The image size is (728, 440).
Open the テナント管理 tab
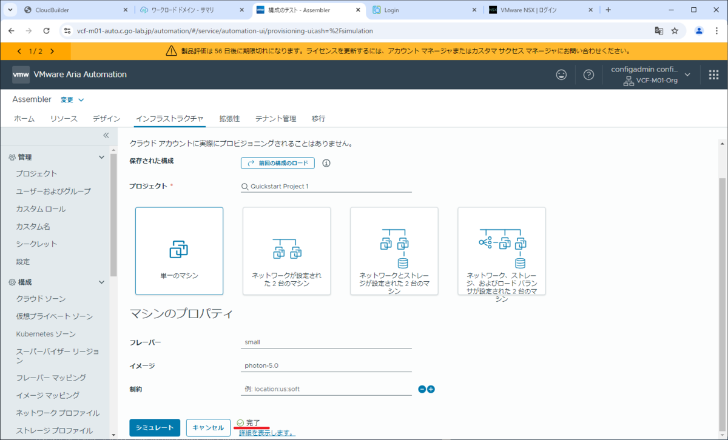click(x=275, y=118)
